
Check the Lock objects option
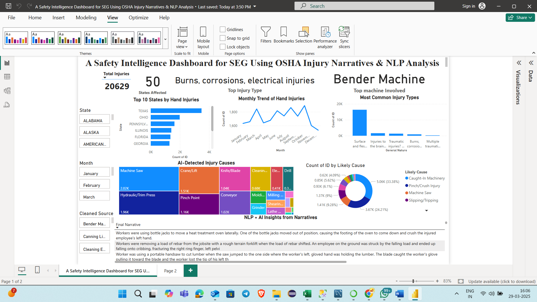pyautogui.click(x=223, y=47)
